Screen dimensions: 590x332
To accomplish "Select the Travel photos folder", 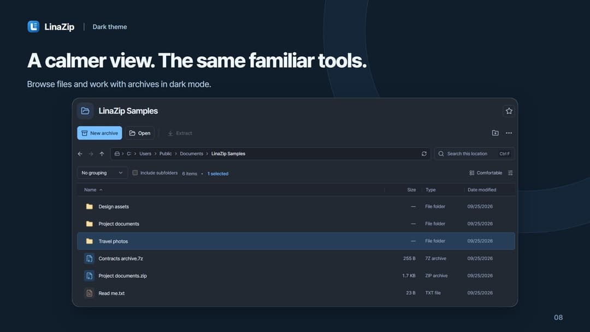I will (296, 241).
